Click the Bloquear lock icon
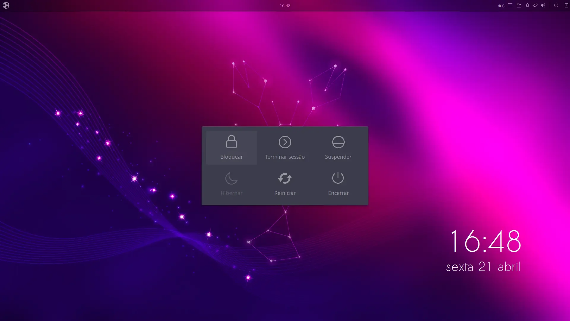 [231, 142]
